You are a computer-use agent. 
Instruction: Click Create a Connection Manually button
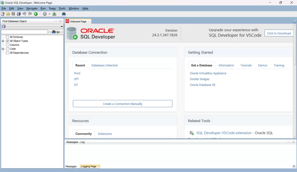122,104
